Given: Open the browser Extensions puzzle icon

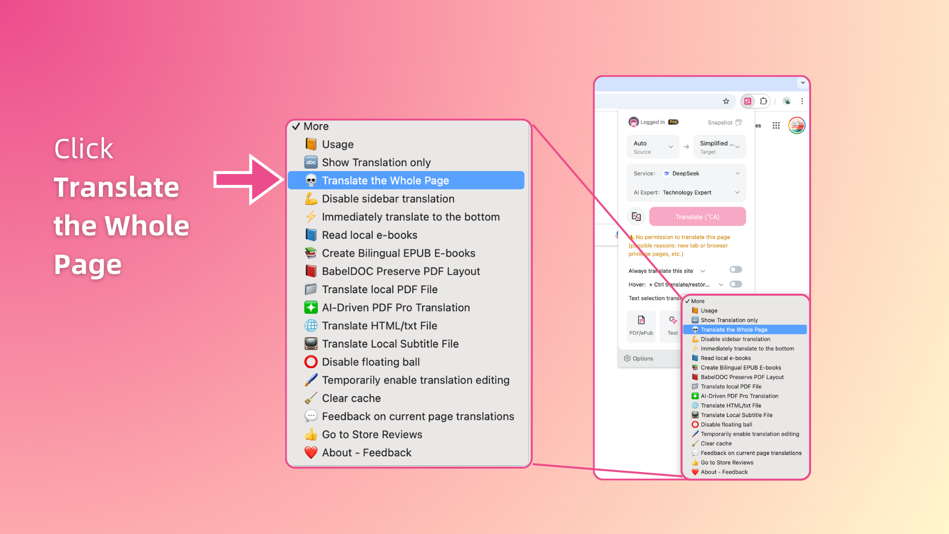Looking at the screenshot, I should click(x=764, y=101).
